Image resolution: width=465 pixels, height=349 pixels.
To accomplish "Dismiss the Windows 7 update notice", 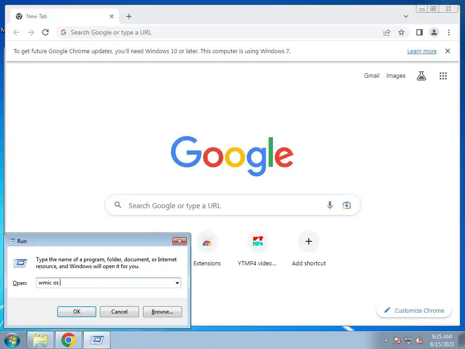I will tap(447, 51).
